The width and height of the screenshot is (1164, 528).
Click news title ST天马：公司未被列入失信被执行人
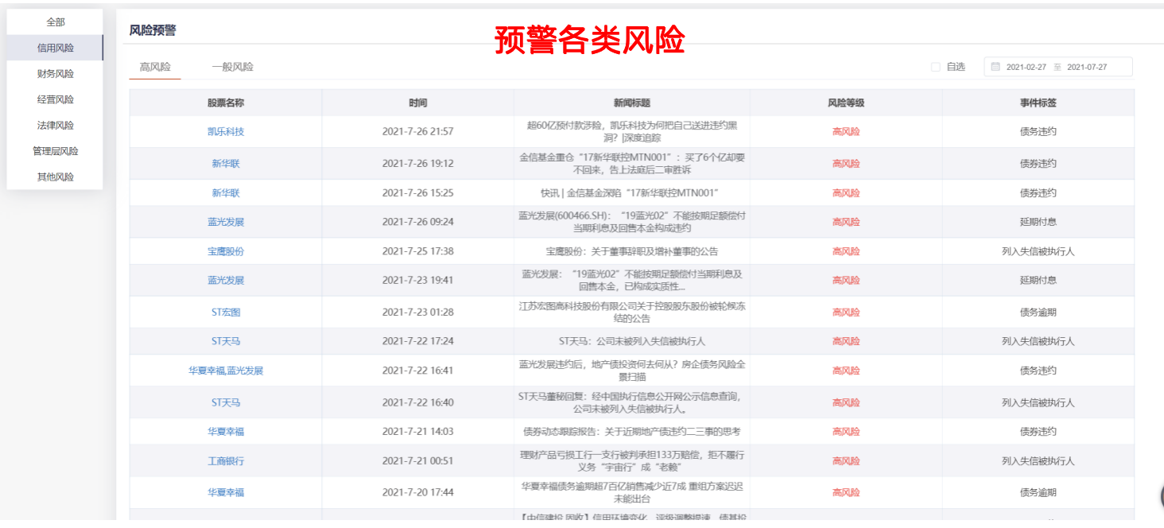click(x=632, y=341)
